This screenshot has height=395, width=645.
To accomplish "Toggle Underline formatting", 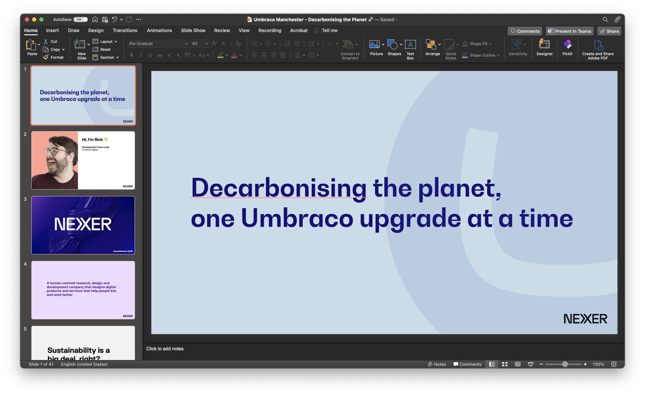I will [x=150, y=55].
